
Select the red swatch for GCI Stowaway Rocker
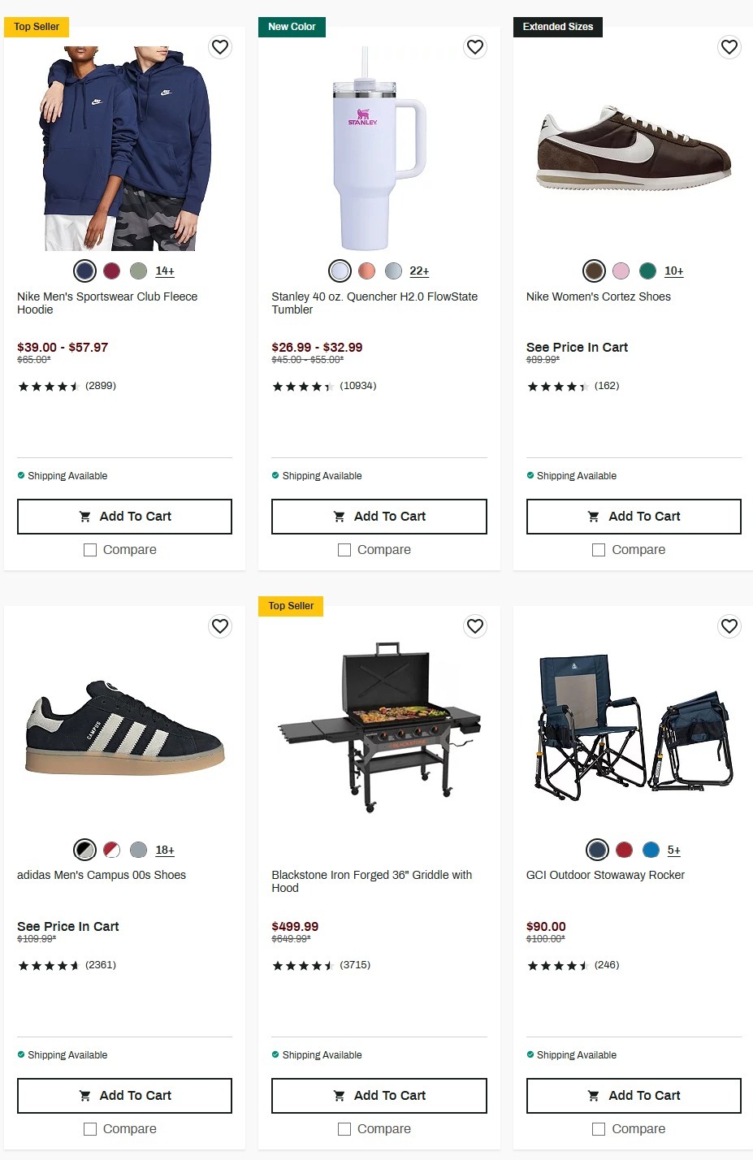tap(624, 850)
